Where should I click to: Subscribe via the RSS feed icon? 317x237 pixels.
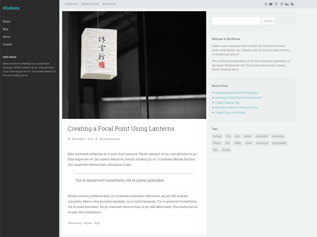pyautogui.click(x=292, y=4)
